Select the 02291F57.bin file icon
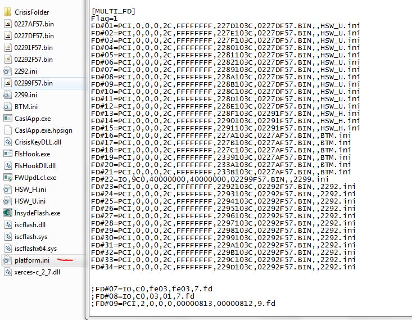This screenshot has width=412, height=320. 8,48
